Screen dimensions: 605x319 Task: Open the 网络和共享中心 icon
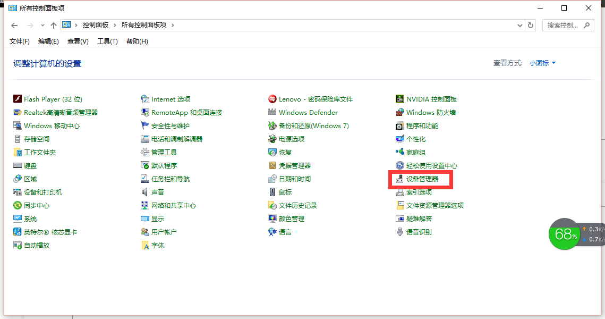tap(144, 205)
